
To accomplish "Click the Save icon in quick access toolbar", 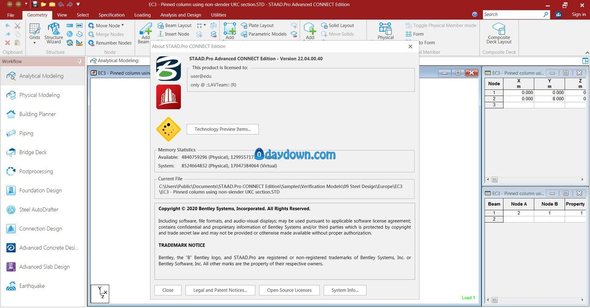I will pyautogui.click(x=35, y=5).
